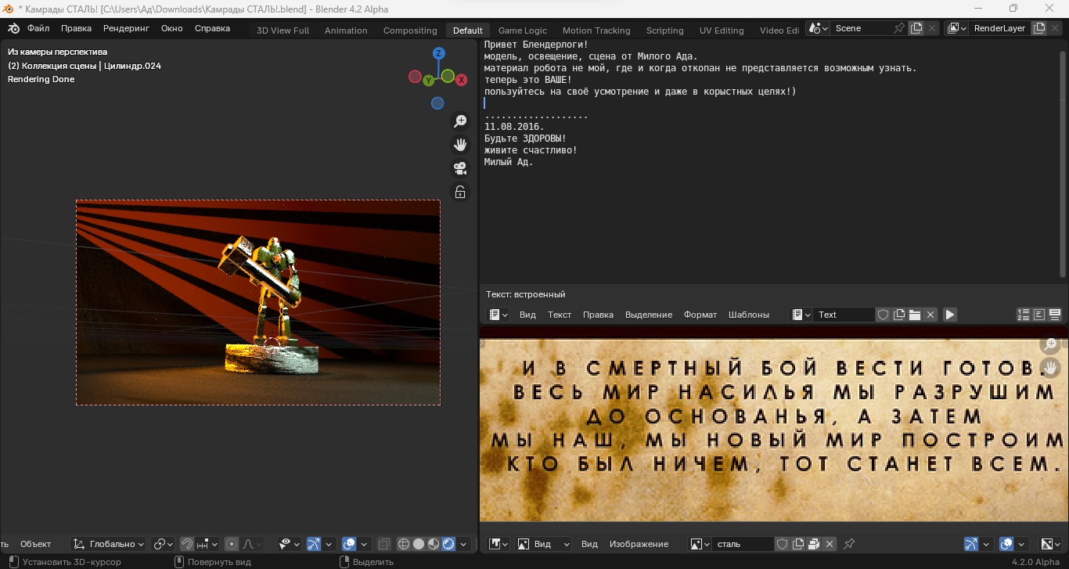
Task: Click the pan hand icon in the 3D viewport
Action: click(x=460, y=145)
